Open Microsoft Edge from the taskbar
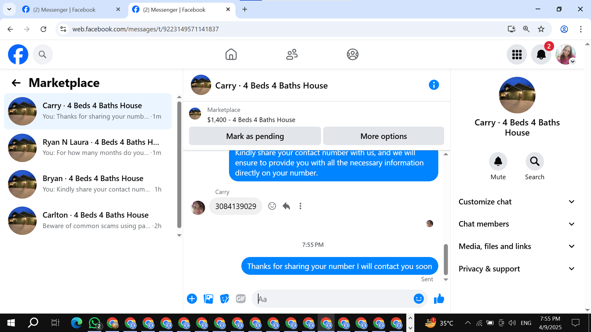Viewport: 591px width, 332px height. pos(77,323)
